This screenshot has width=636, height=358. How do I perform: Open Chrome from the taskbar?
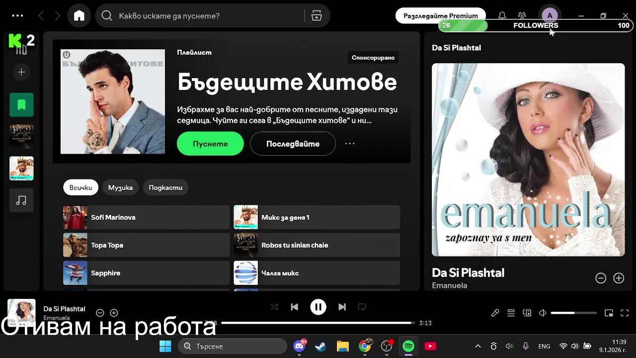tap(365, 346)
